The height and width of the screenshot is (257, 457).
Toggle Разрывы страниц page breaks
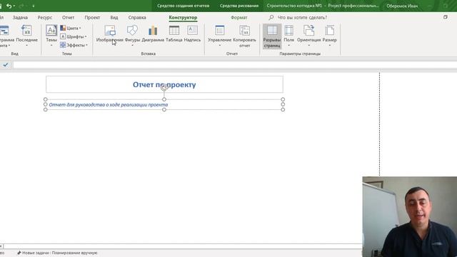pos(272,36)
